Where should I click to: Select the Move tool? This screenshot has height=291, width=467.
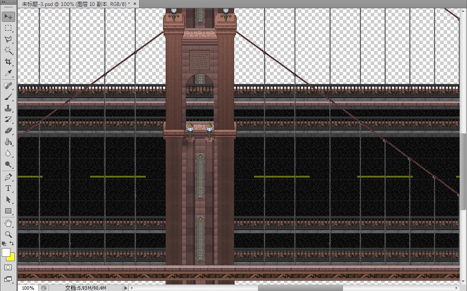8,16
